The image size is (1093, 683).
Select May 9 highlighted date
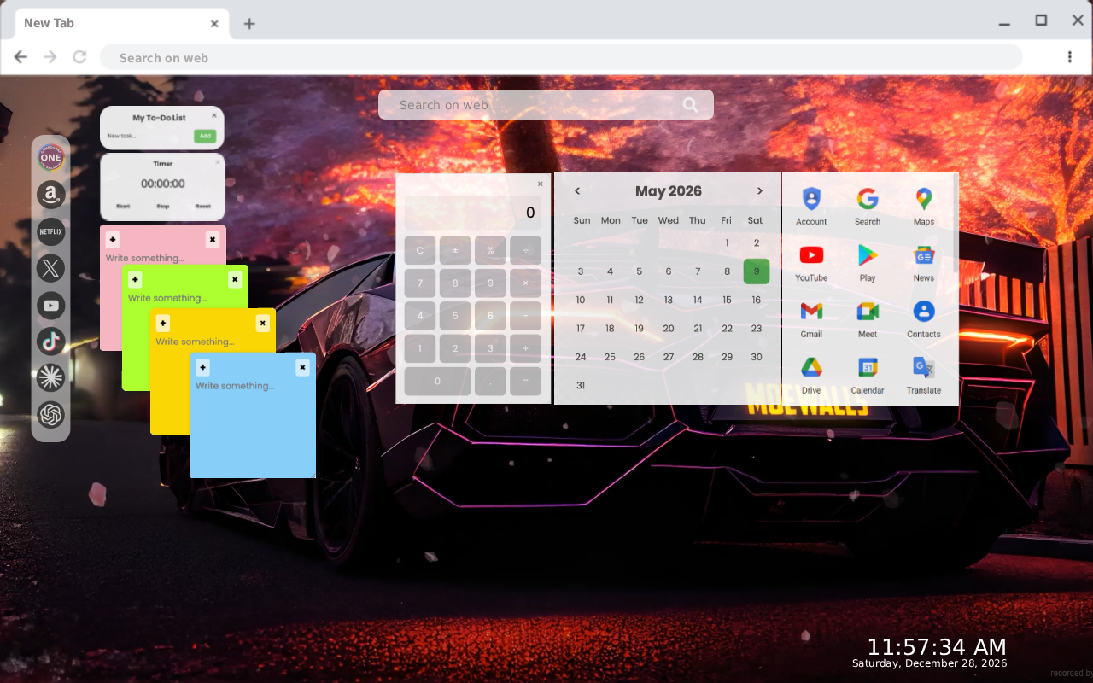click(757, 271)
